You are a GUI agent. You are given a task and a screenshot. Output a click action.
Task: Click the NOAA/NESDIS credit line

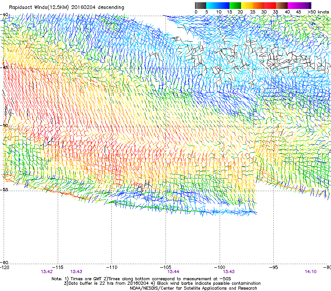pyautogui.click(x=193, y=288)
